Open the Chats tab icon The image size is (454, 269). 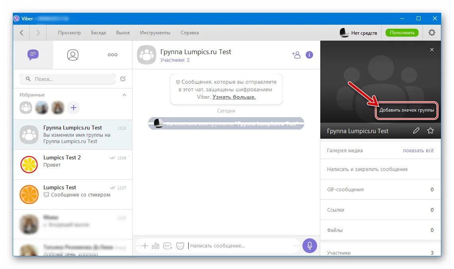coord(33,55)
